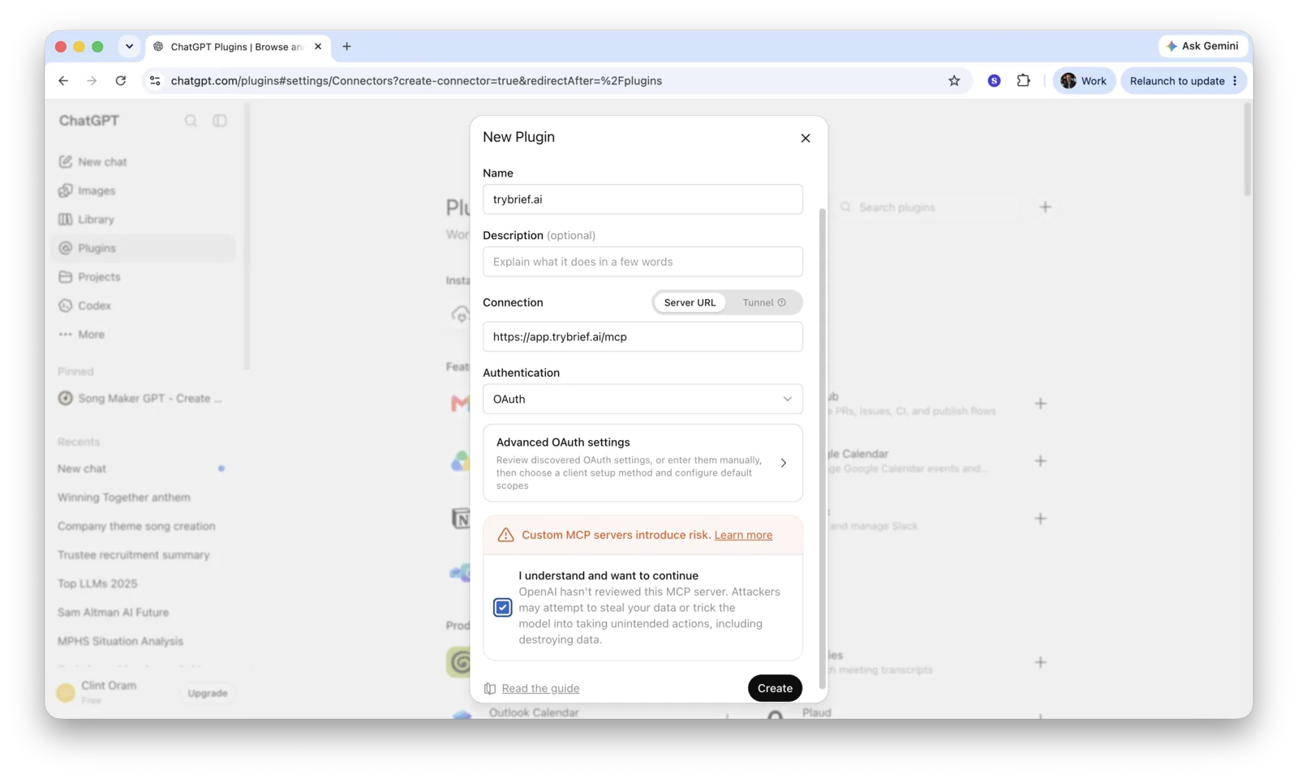
Task: Open the tab search dropdown arrow
Action: tap(129, 46)
